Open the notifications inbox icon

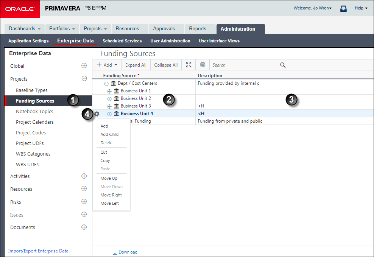click(x=343, y=9)
